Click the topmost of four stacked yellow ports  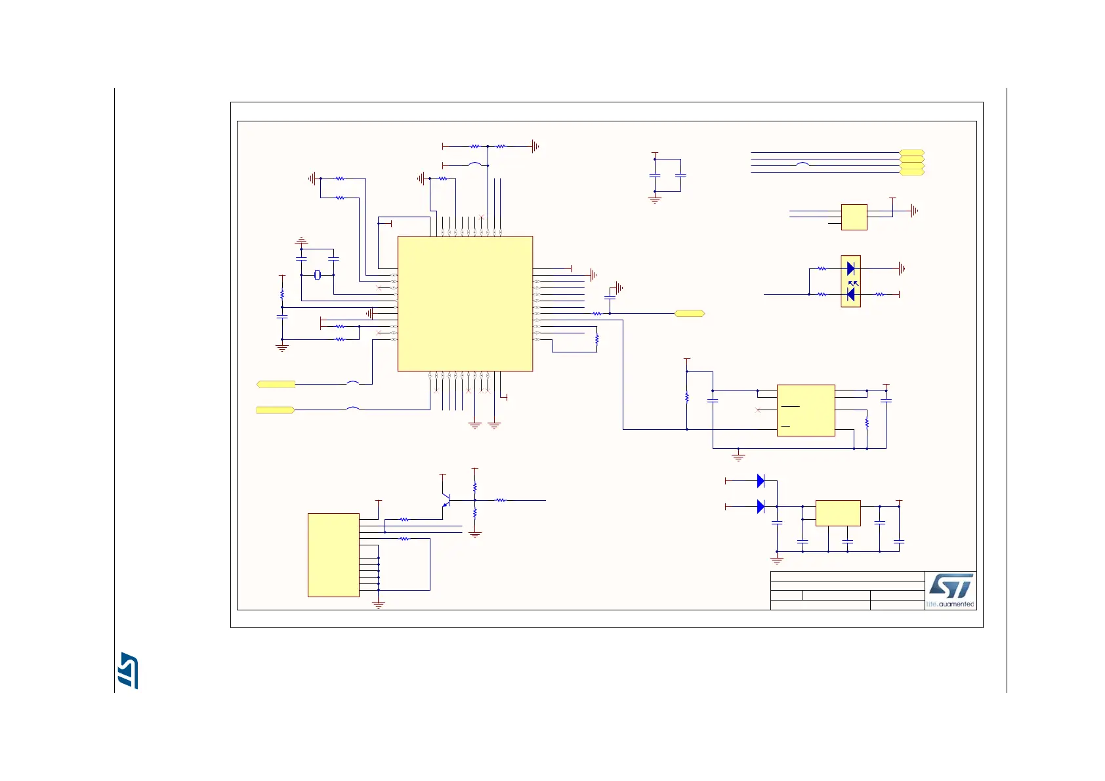912,153
